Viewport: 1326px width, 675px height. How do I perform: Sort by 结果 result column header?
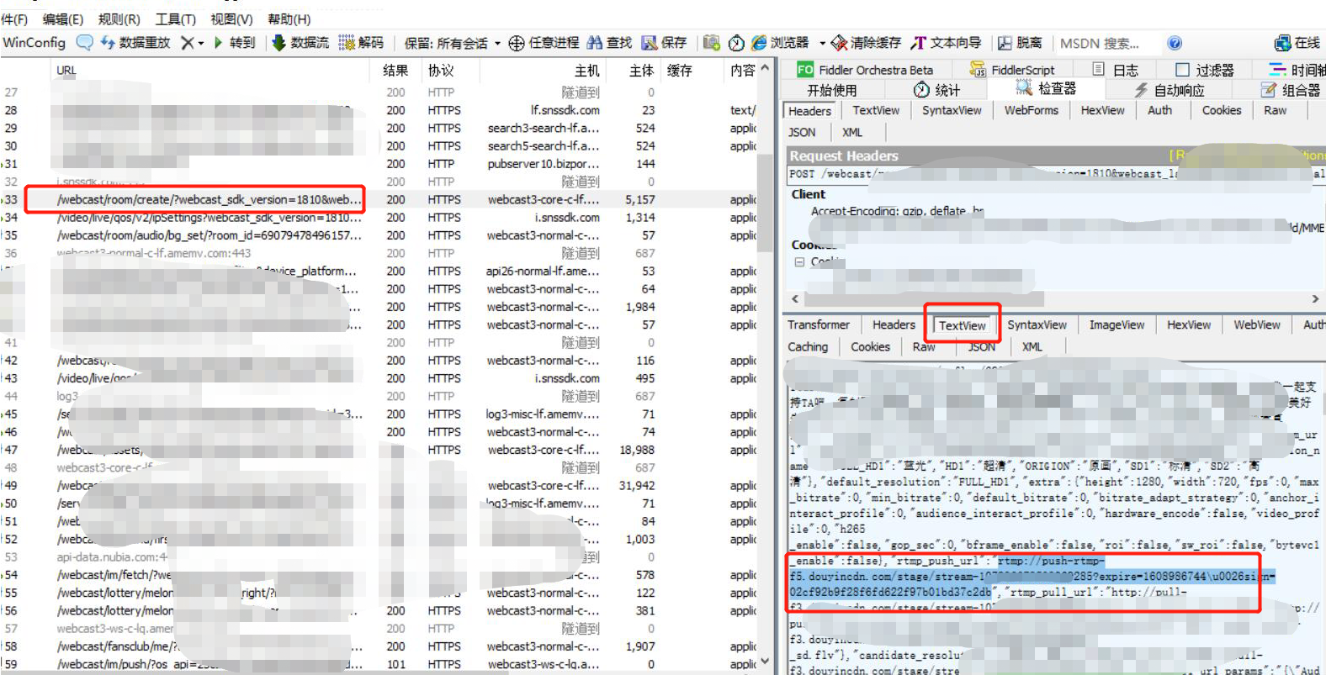[x=395, y=71]
